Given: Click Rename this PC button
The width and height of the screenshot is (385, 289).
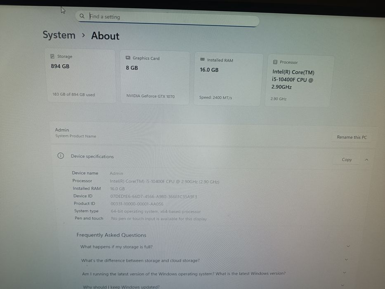Looking at the screenshot, I should pyautogui.click(x=352, y=137).
